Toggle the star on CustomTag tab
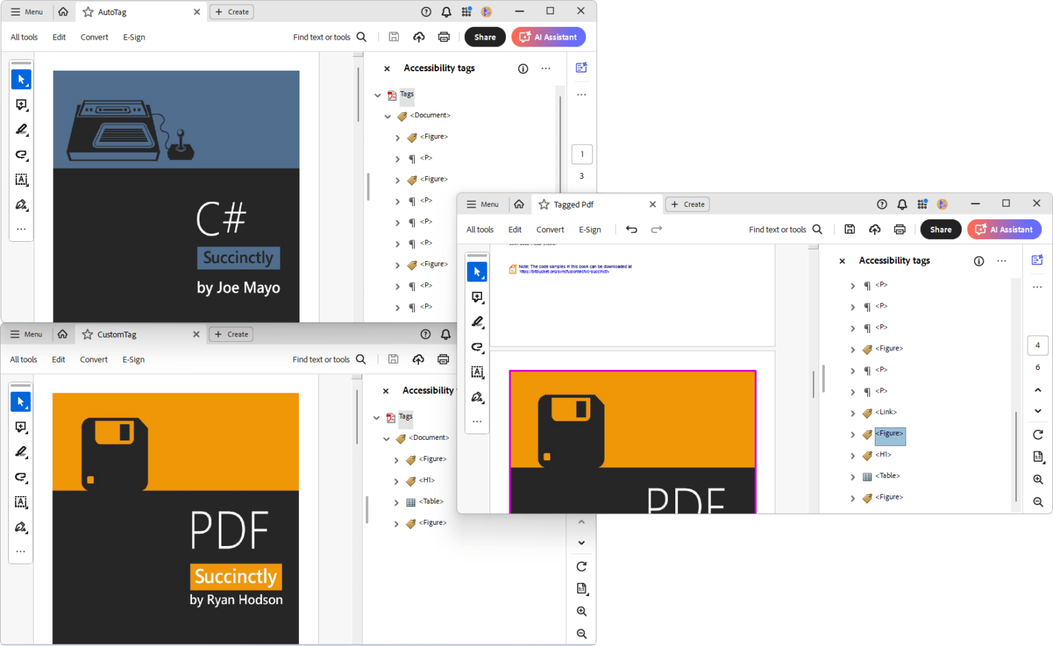 click(x=87, y=334)
